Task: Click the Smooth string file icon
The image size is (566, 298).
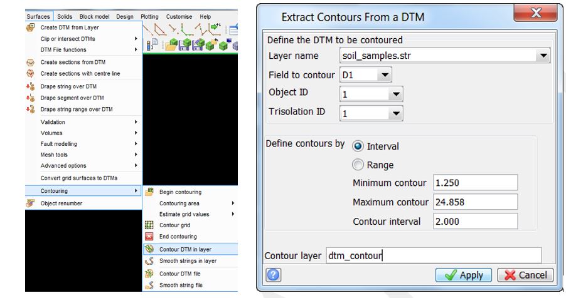Action: point(149,285)
